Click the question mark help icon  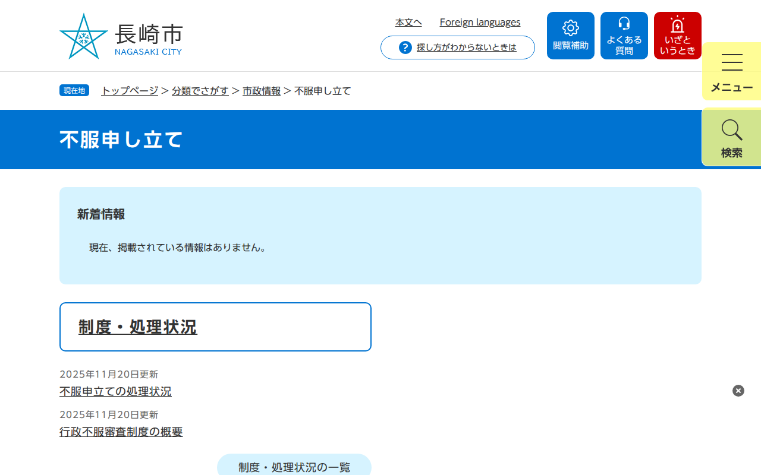[405, 47]
